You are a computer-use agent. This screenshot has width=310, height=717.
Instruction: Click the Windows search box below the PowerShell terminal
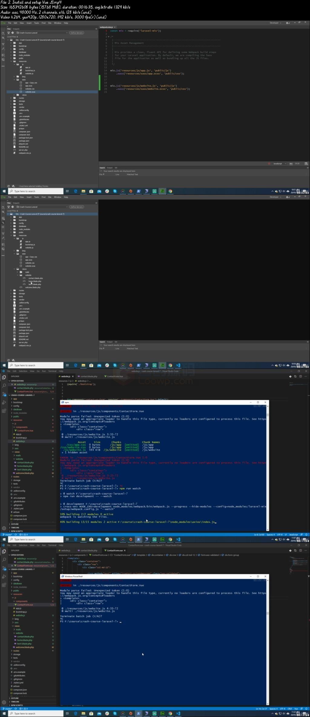tap(36, 714)
